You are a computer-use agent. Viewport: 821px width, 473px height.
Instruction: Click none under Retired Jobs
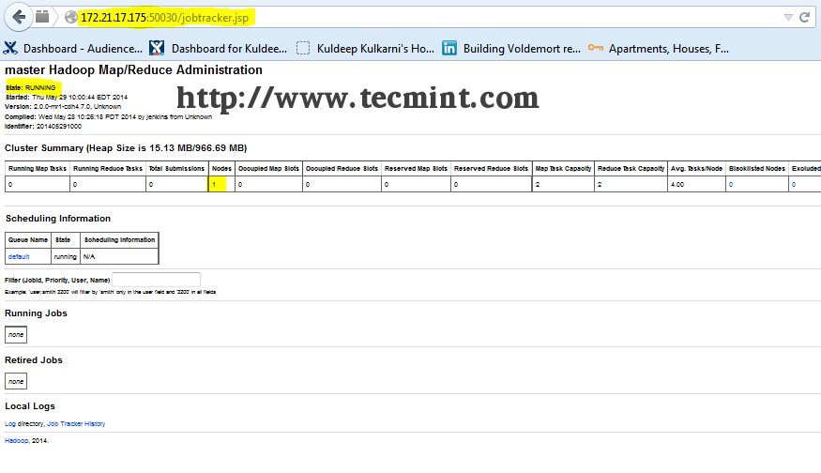[16, 381]
